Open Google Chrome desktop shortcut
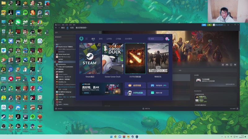The image size is (248, 139). (x=40, y=23)
